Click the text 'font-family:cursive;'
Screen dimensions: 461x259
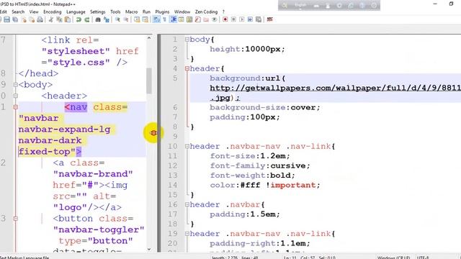point(260,165)
